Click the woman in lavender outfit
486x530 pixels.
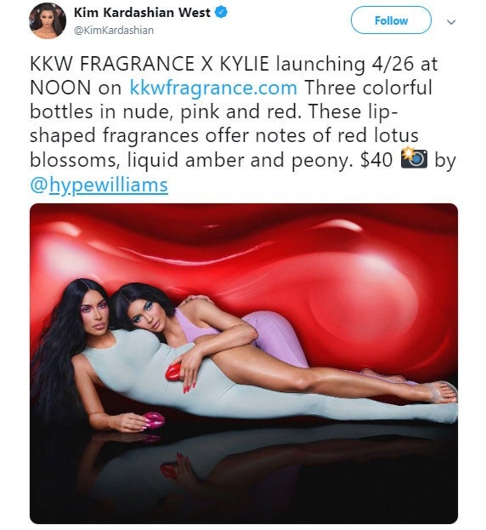tap(216, 334)
